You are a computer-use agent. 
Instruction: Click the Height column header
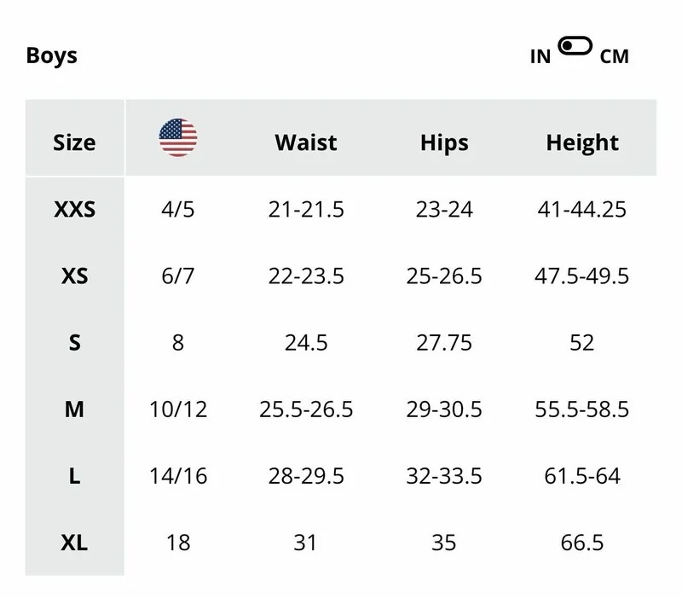pyautogui.click(x=582, y=142)
